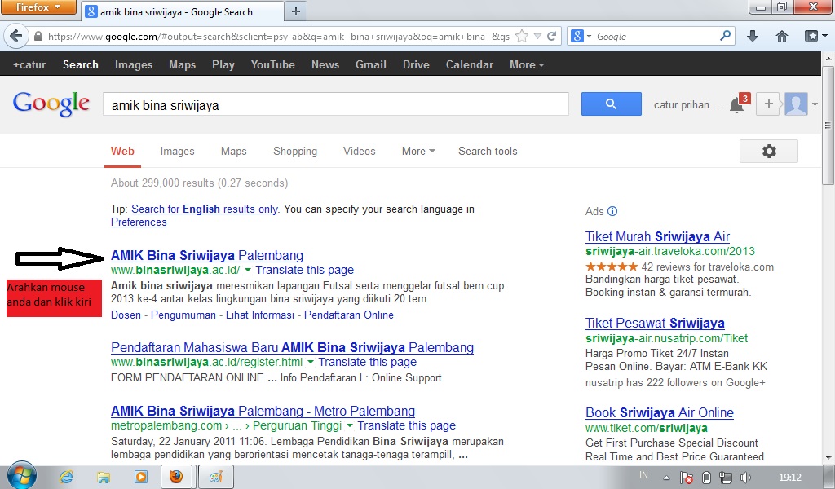Select the Maps search tab
835x489 pixels.
click(234, 151)
